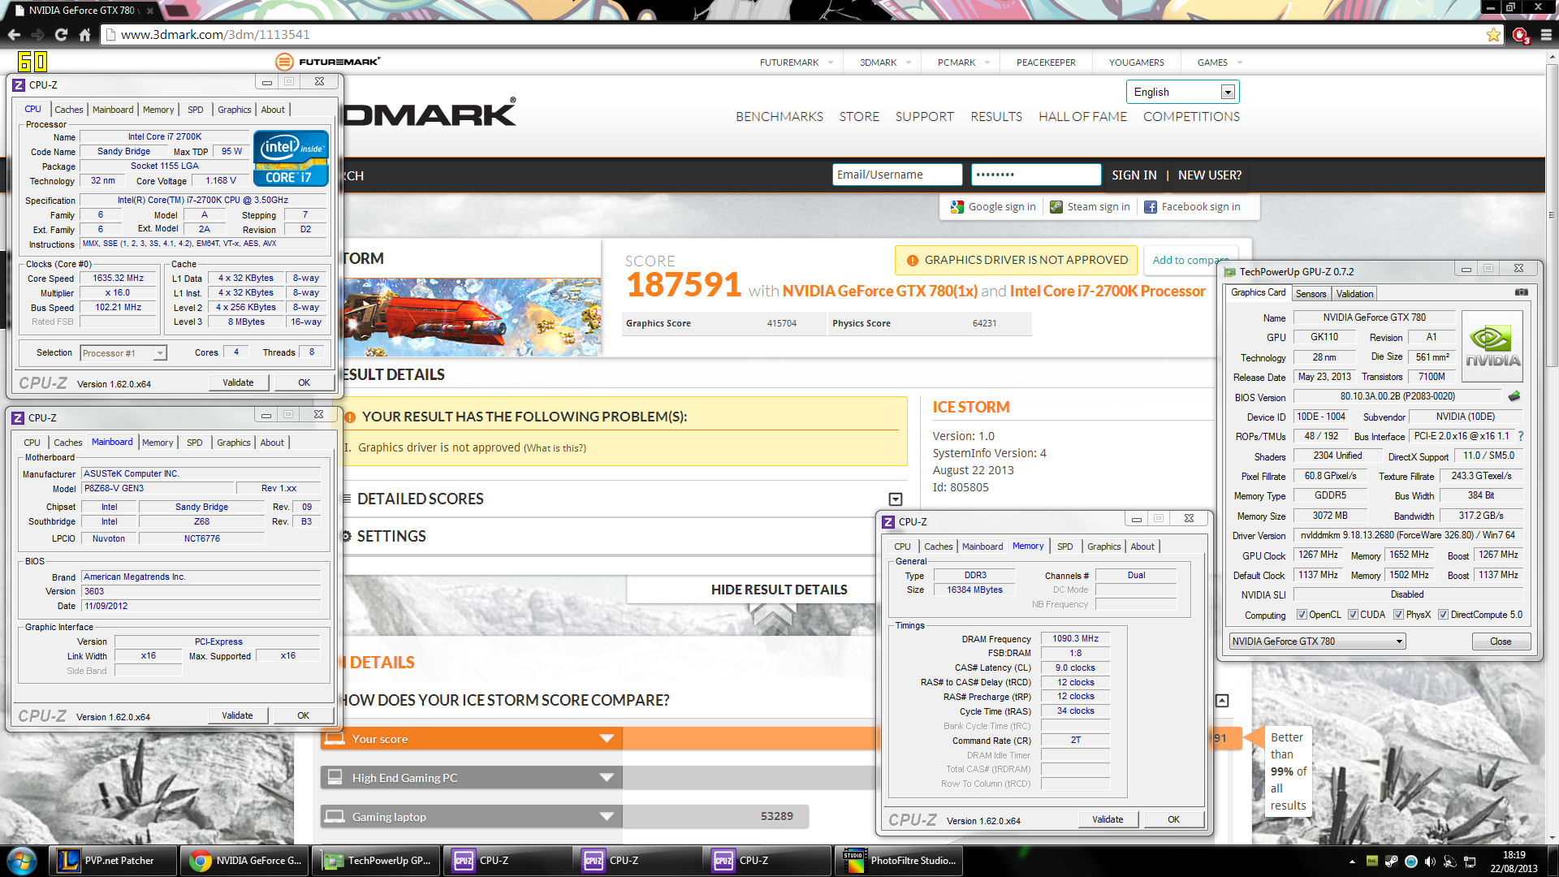The image size is (1559, 877).
Task: Toggle the PhysX checkbox in GPU-Z
Action: point(1399,615)
